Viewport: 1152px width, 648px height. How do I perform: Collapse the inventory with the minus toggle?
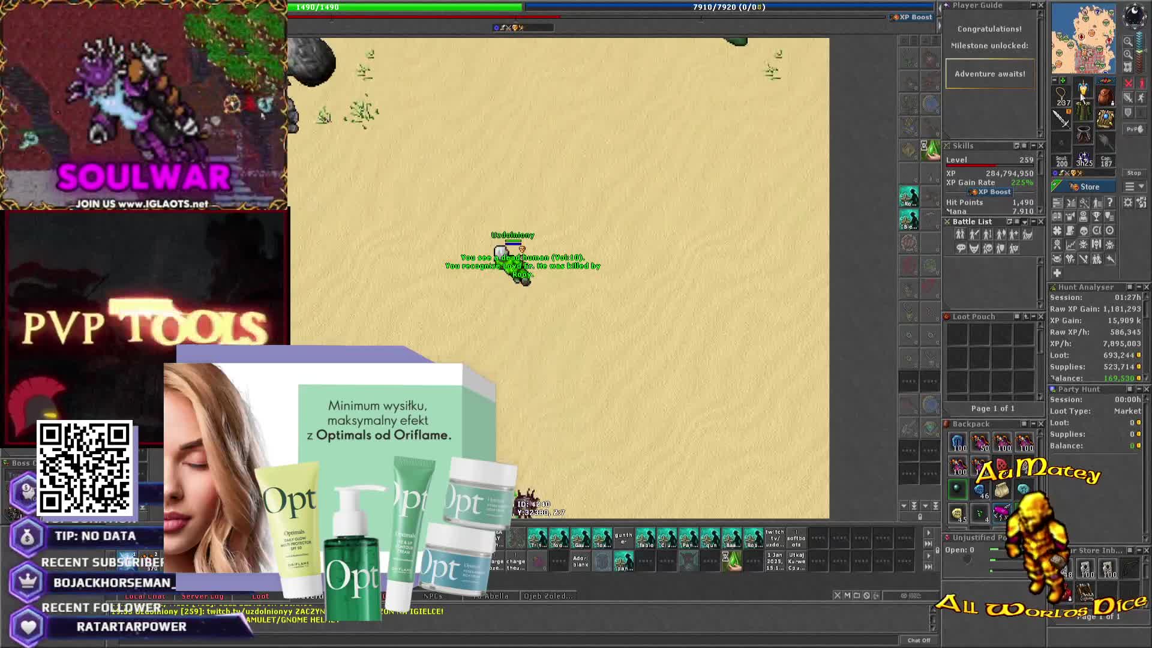coord(1055,80)
